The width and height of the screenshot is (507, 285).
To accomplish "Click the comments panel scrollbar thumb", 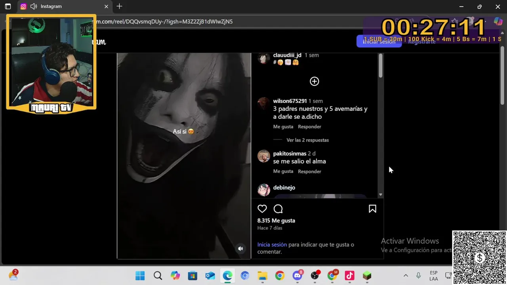I will pos(380,65).
